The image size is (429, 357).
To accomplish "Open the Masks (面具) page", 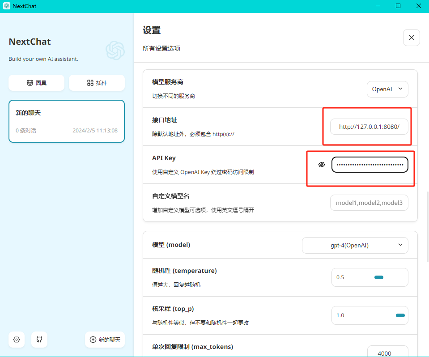I will pyautogui.click(x=36, y=83).
